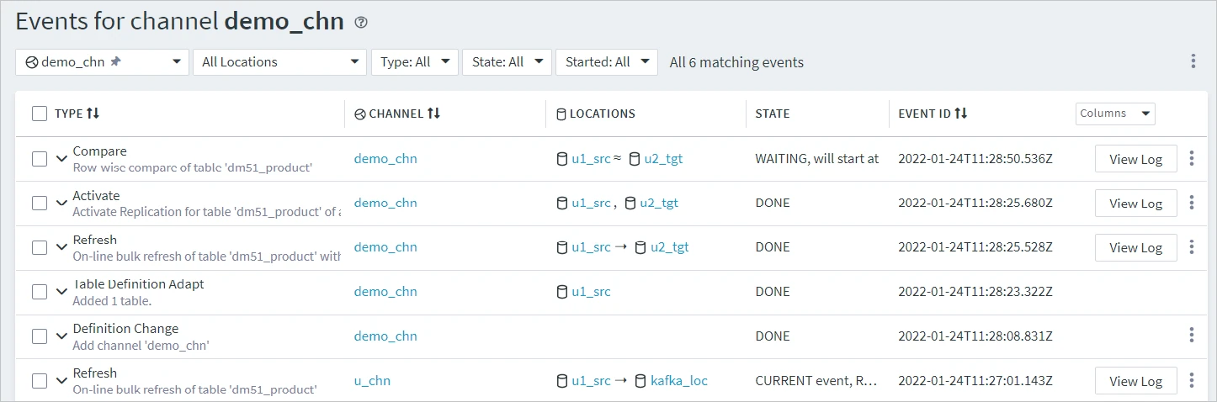Open the u_chn channel link

pyautogui.click(x=372, y=381)
